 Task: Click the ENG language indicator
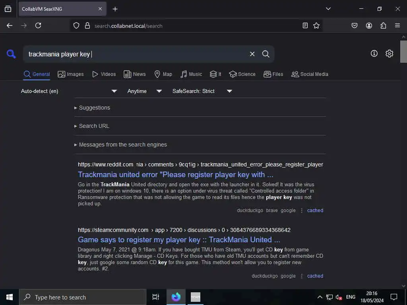pos(351,297)
